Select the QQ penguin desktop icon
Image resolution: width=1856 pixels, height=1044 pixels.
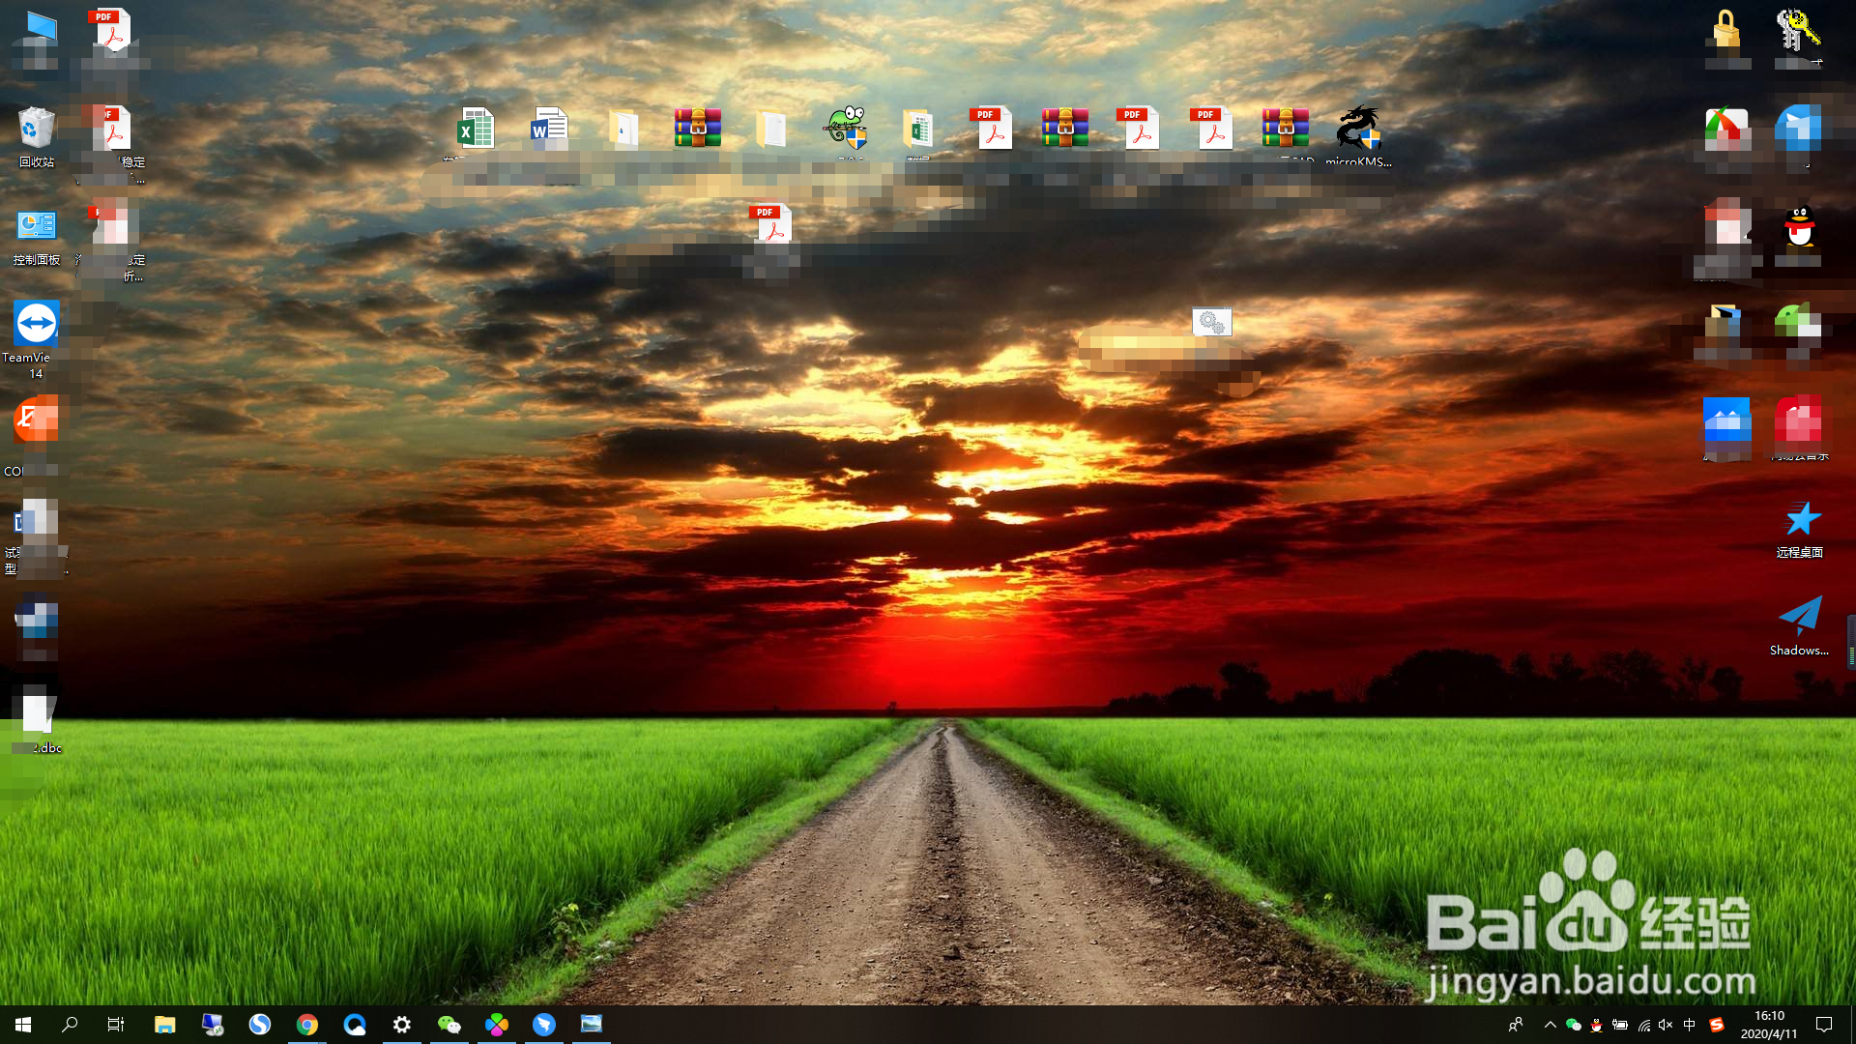click(x=1798, y=227)
